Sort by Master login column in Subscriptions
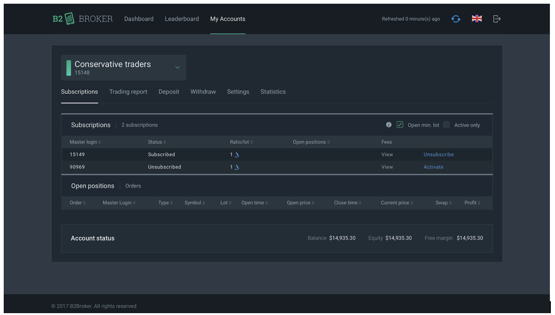Image resolution: width=555 pixels, height=315 pixels. [85, 142]
